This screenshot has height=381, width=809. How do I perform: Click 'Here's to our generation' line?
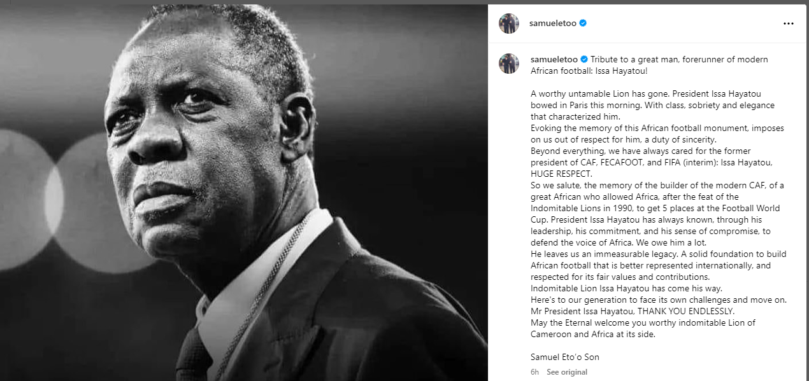coord(659,300)
